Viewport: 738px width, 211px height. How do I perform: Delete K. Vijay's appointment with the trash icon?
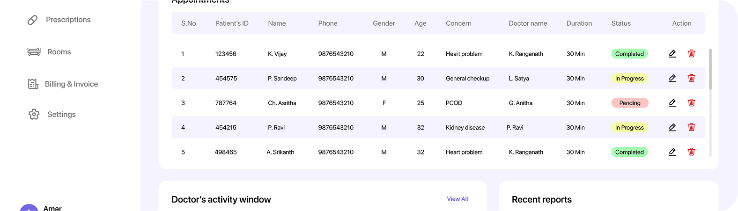691,54
